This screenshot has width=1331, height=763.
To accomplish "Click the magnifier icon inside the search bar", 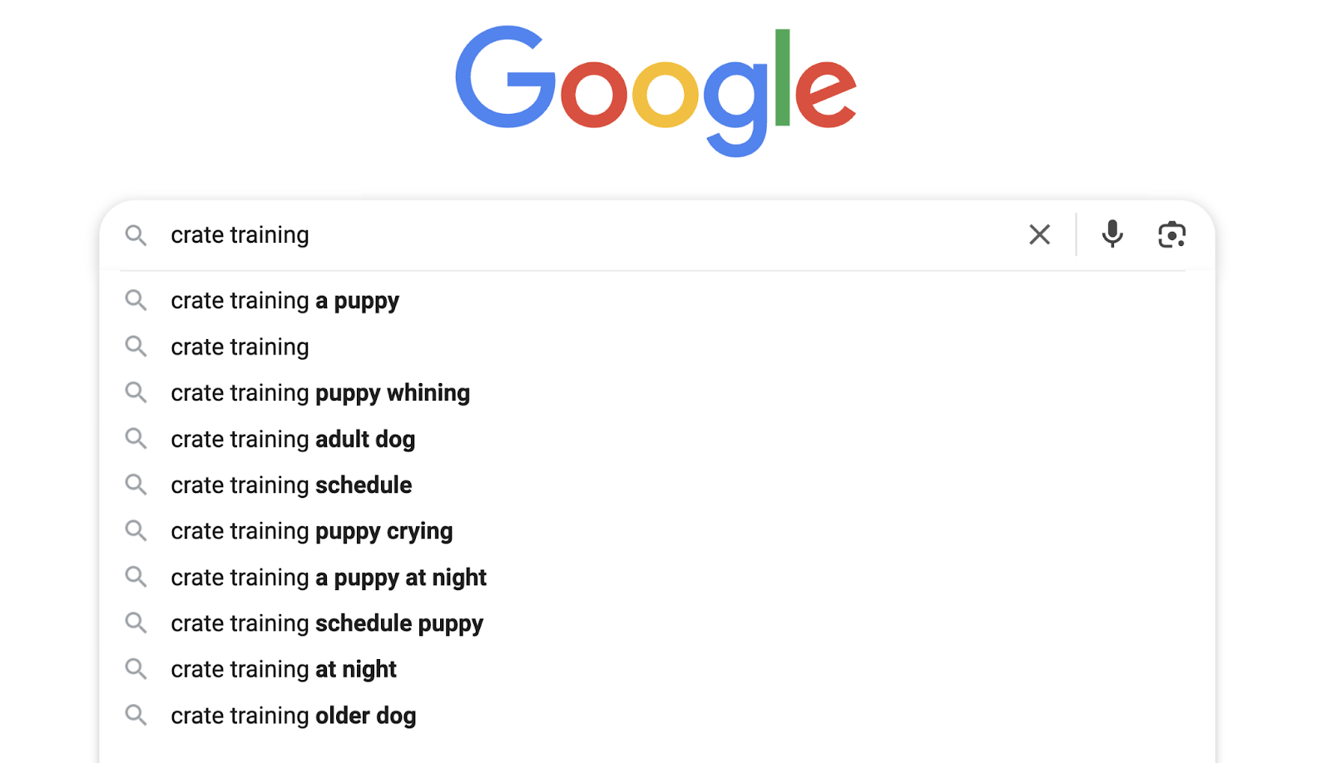I will [136, 235].
